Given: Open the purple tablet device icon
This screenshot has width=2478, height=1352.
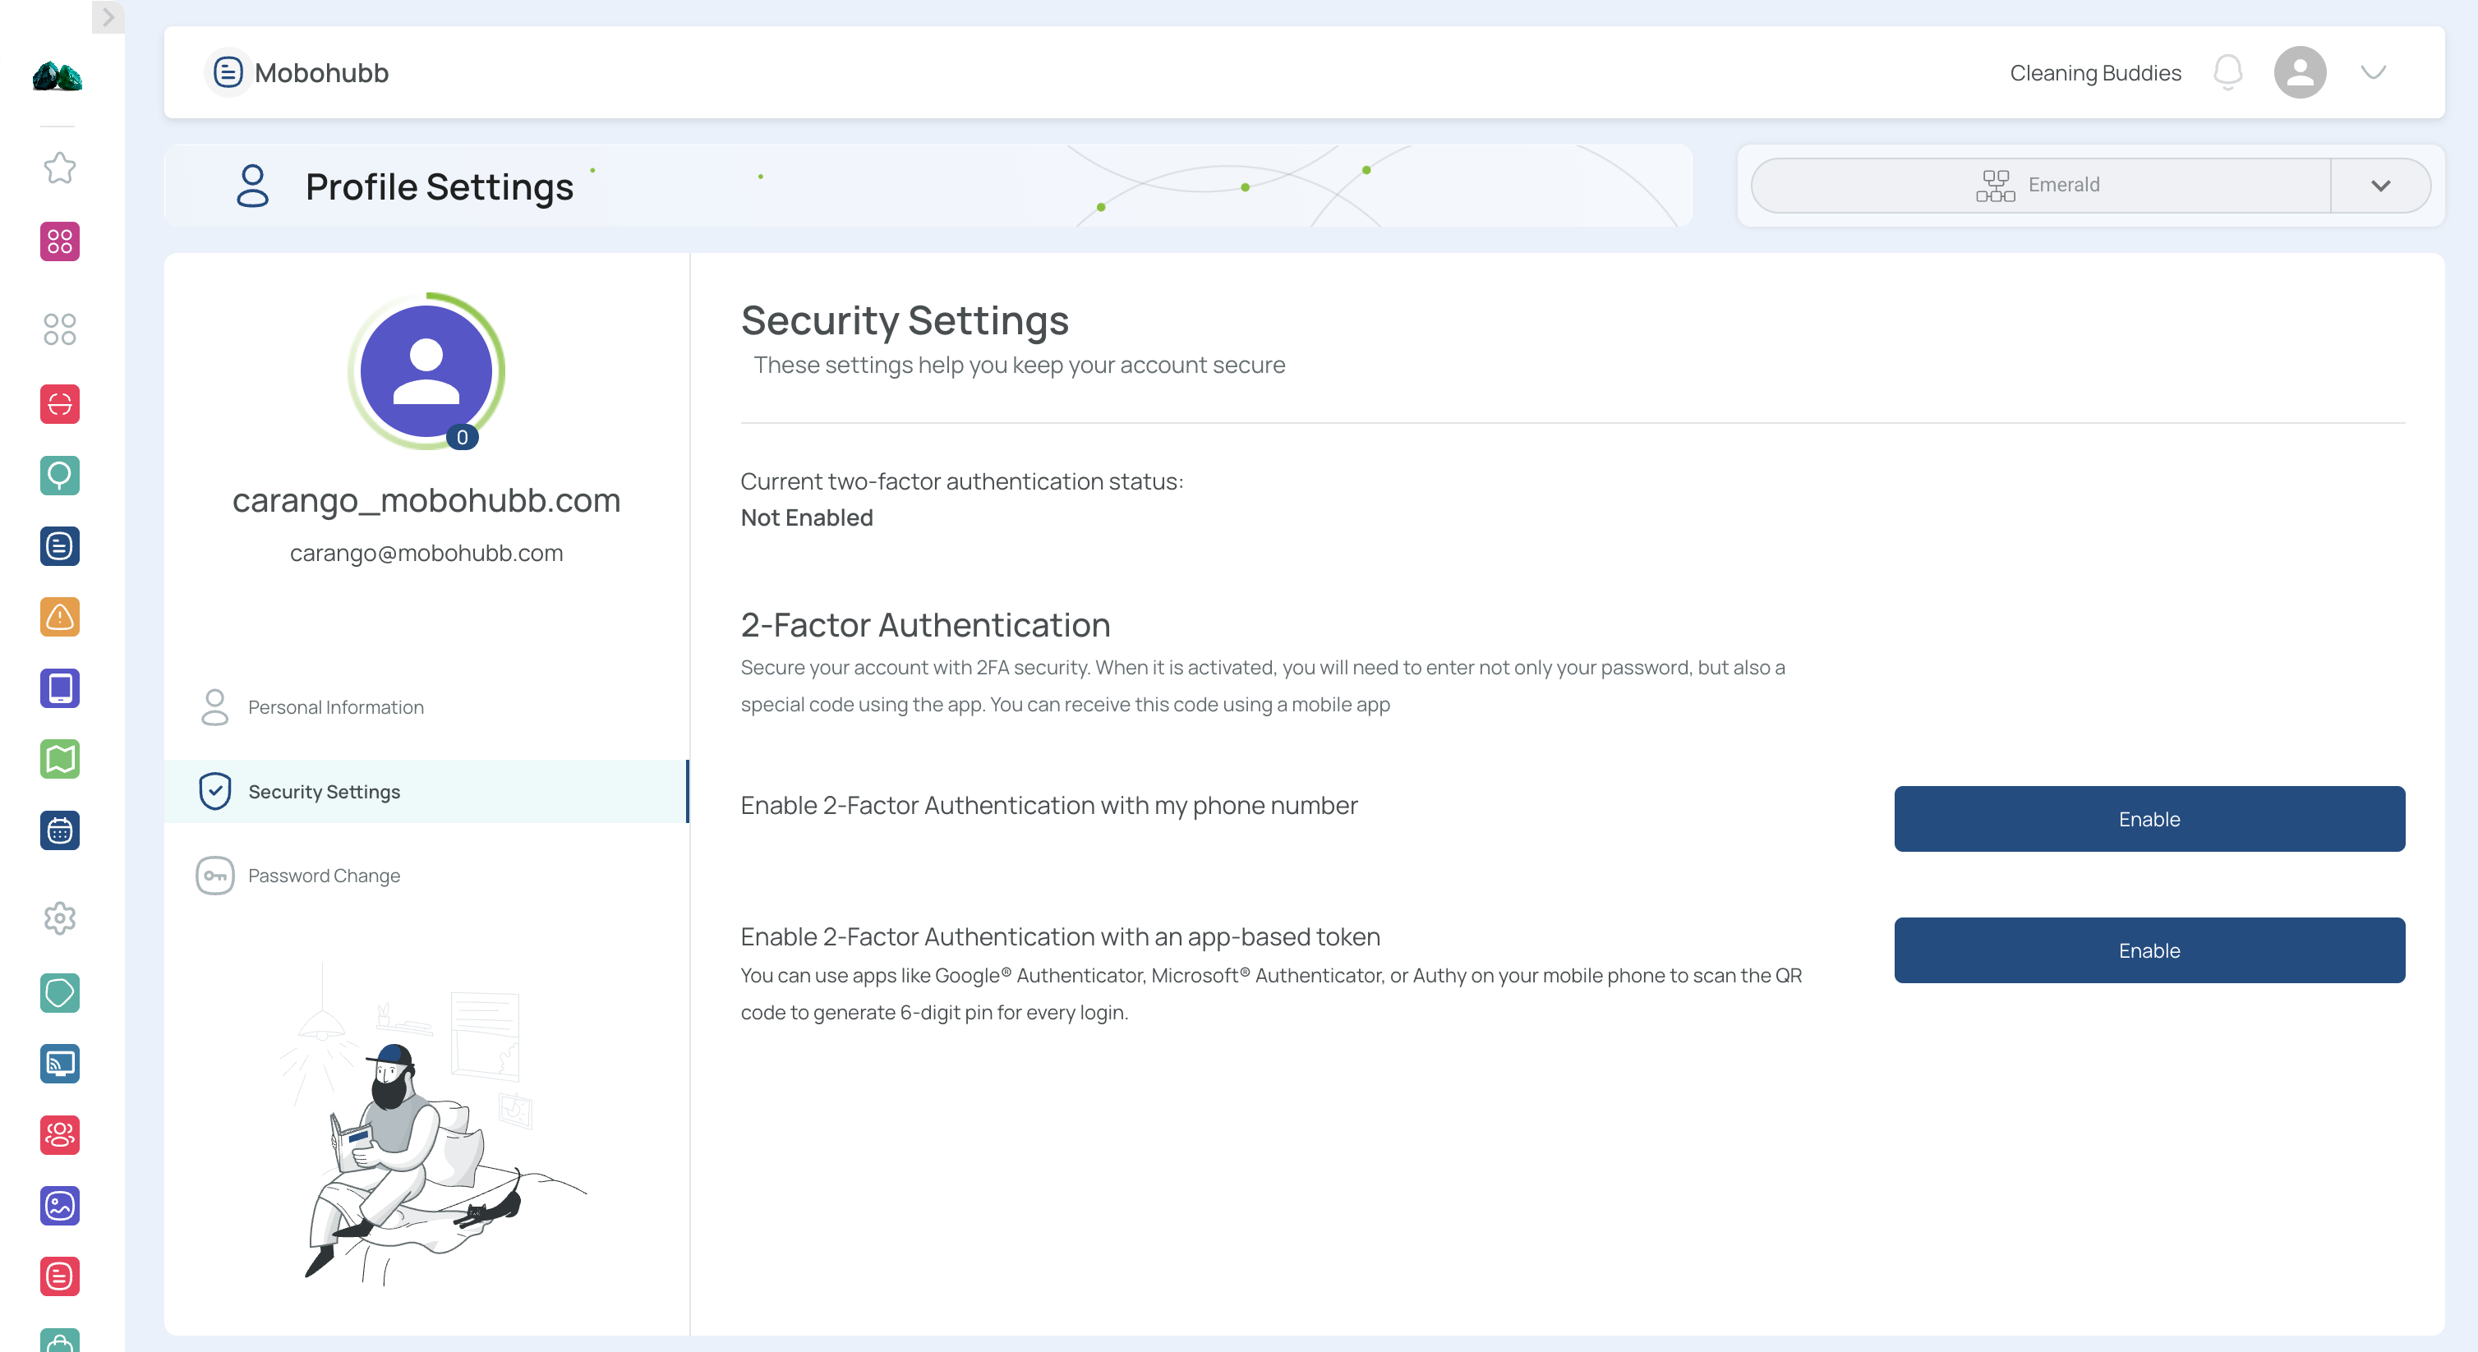Looking at the screenshot, I should [x=60, y=688].
